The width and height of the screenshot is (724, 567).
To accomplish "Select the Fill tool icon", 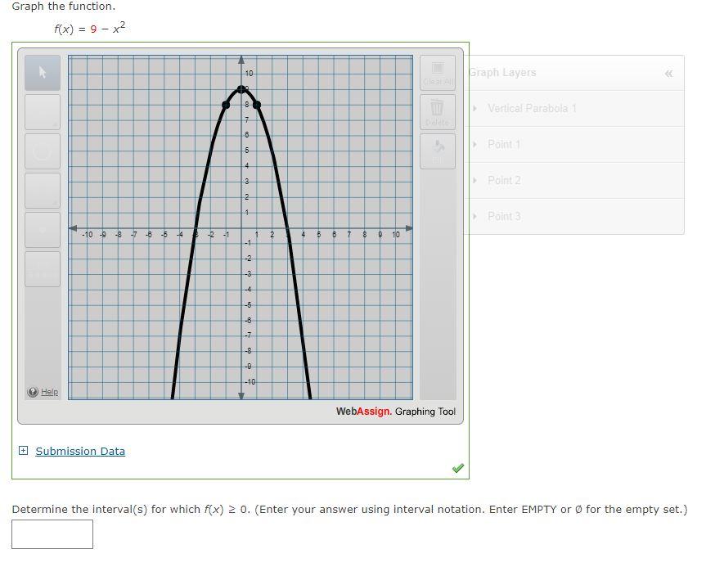I will coord(437,151).
